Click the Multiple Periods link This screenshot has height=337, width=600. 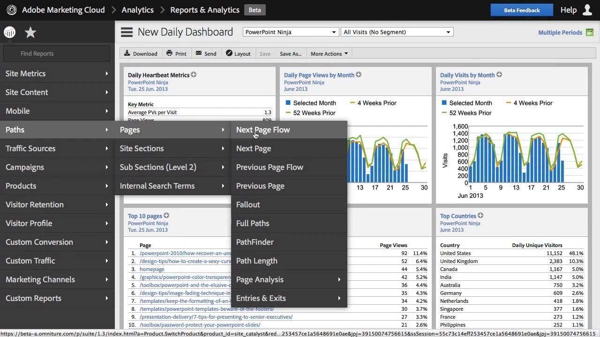click(560, 32)
